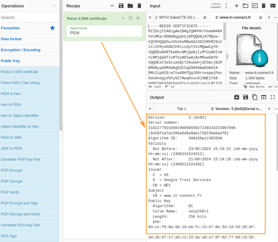Save the output to a file
Viewport: 278px width, 242px height.
coord(246,97)
